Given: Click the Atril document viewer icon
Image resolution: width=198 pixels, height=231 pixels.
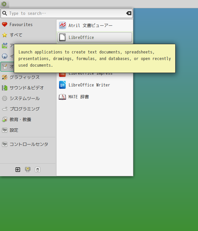Looking at the screenshot, I should point(62,25).
